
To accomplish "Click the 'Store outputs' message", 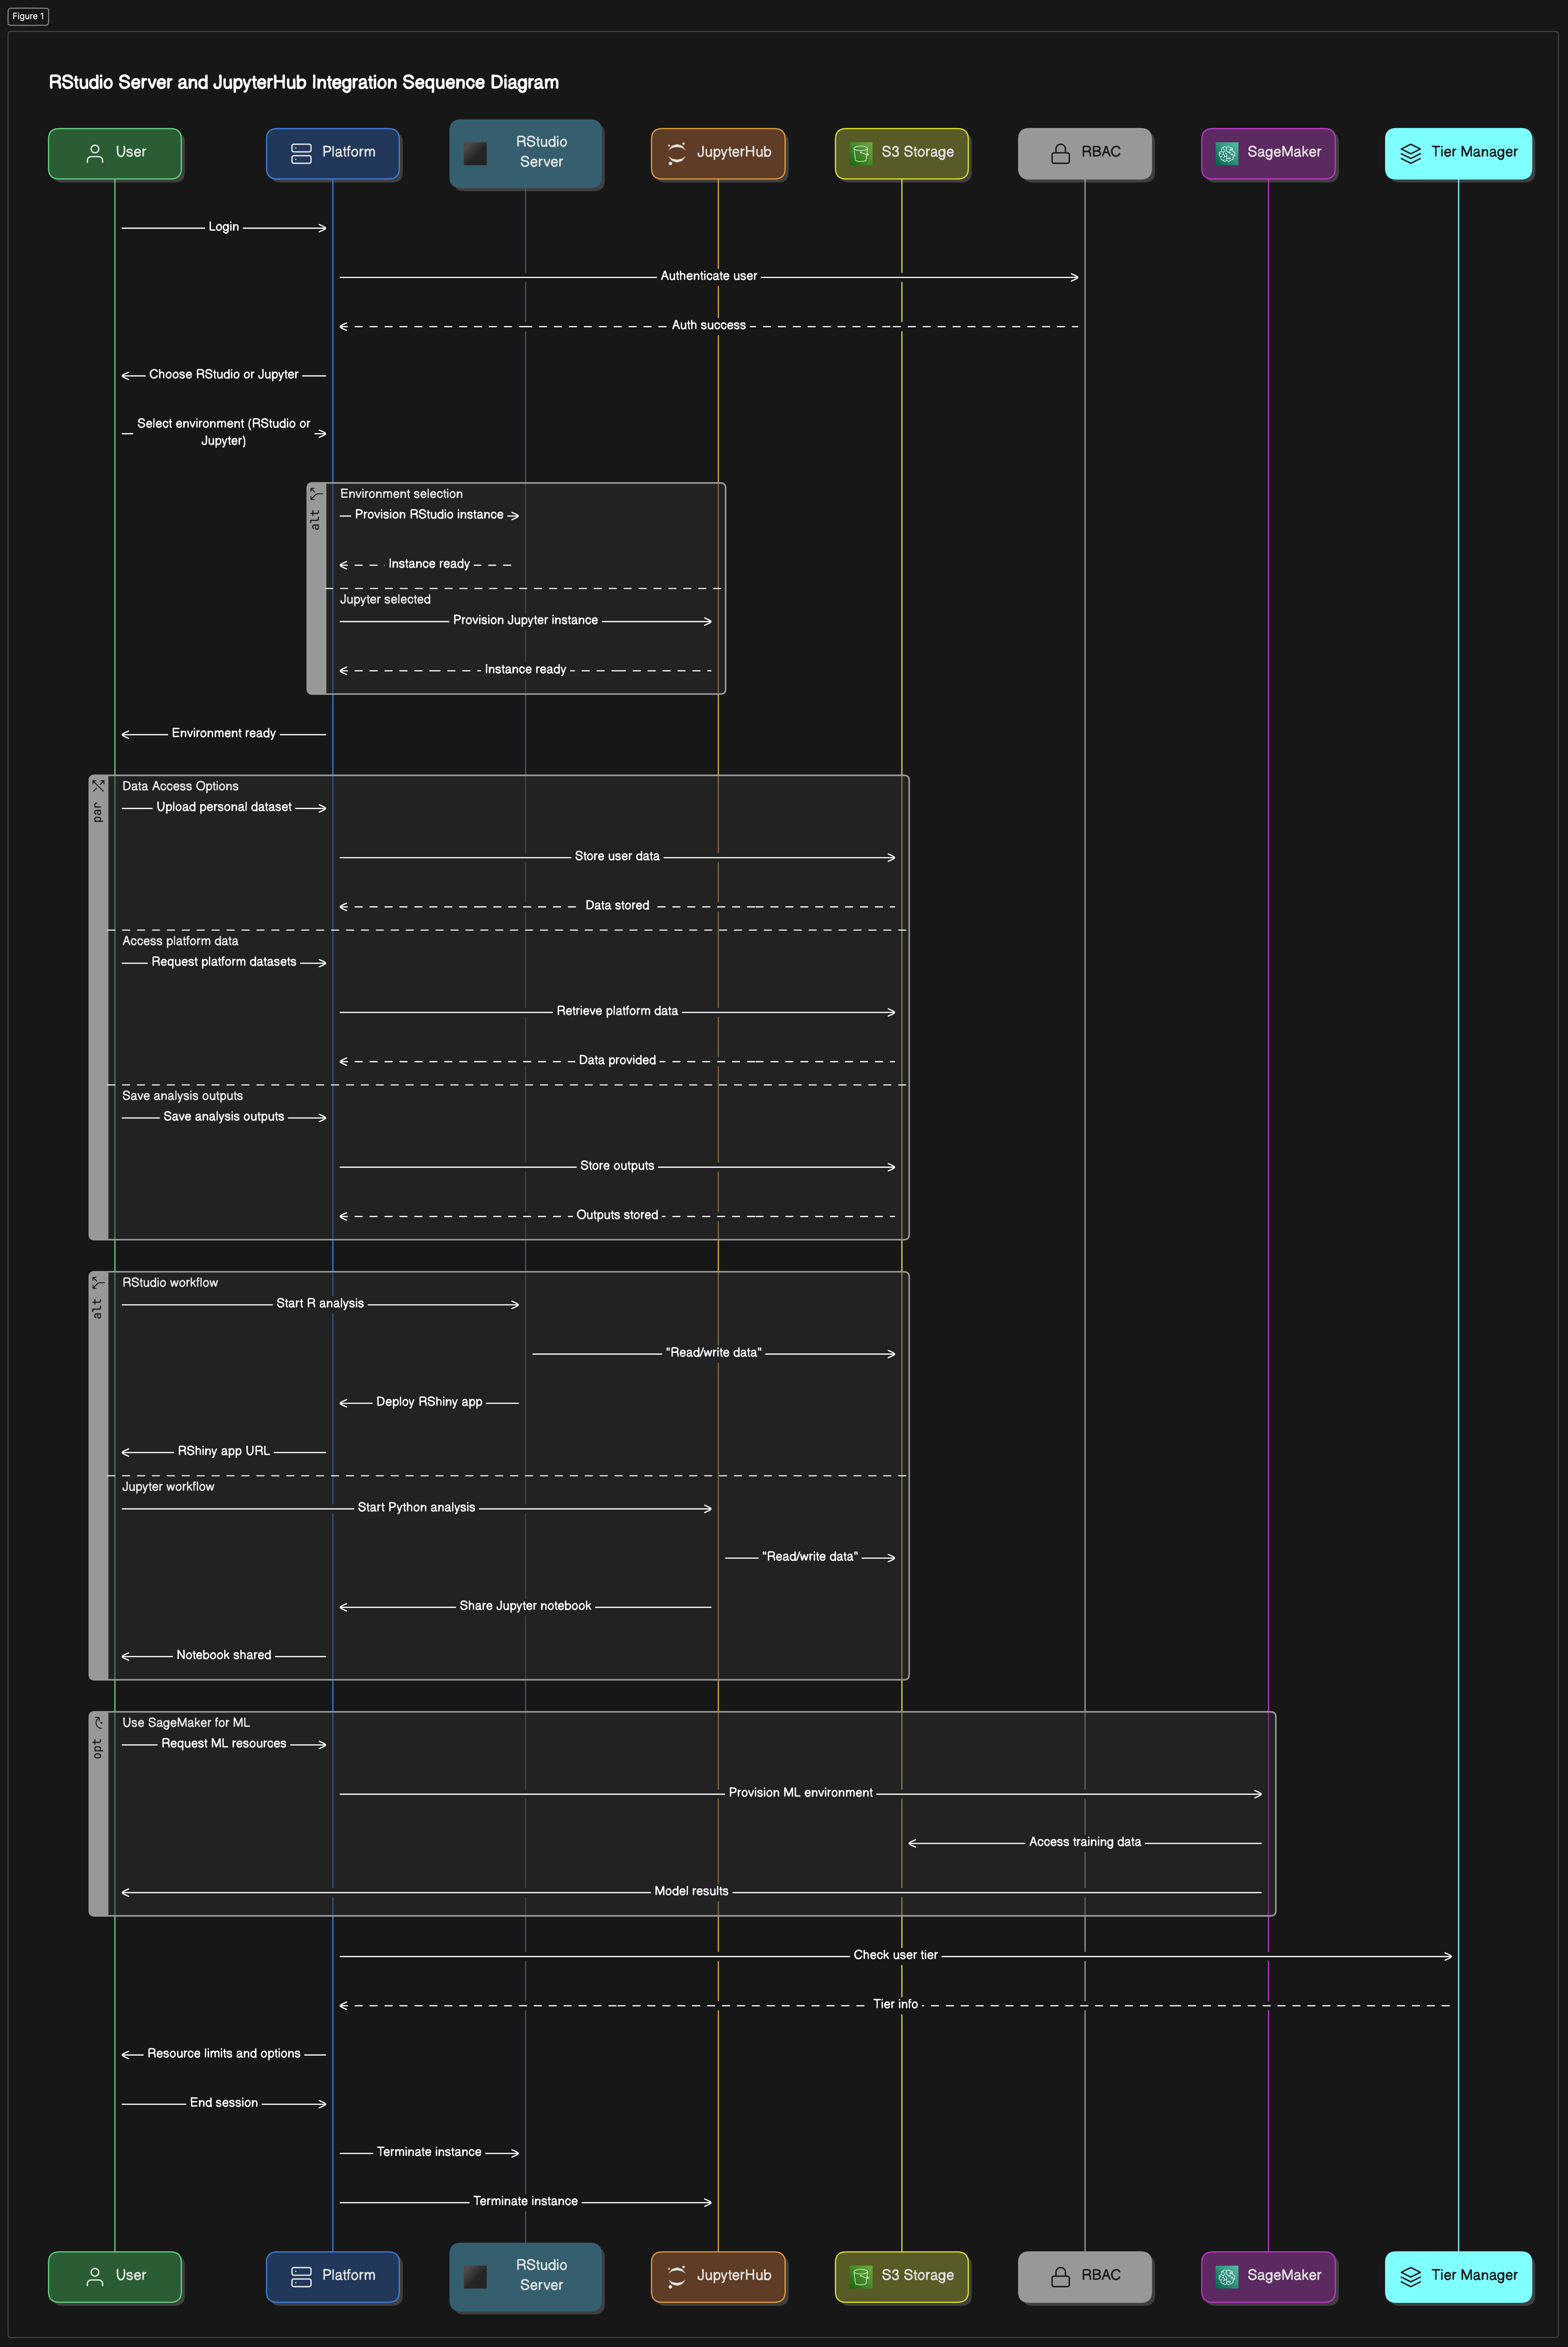I will coord(617,1166).
